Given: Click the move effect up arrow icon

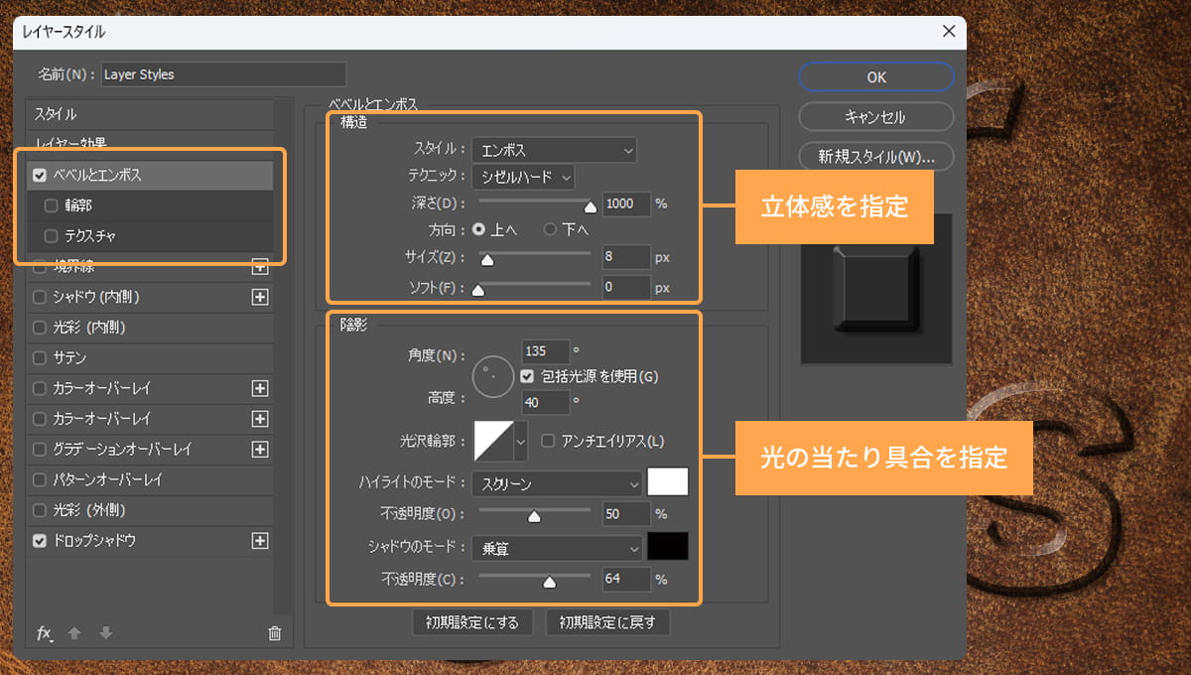Looking at the screenshot, I should click(74, 632).
